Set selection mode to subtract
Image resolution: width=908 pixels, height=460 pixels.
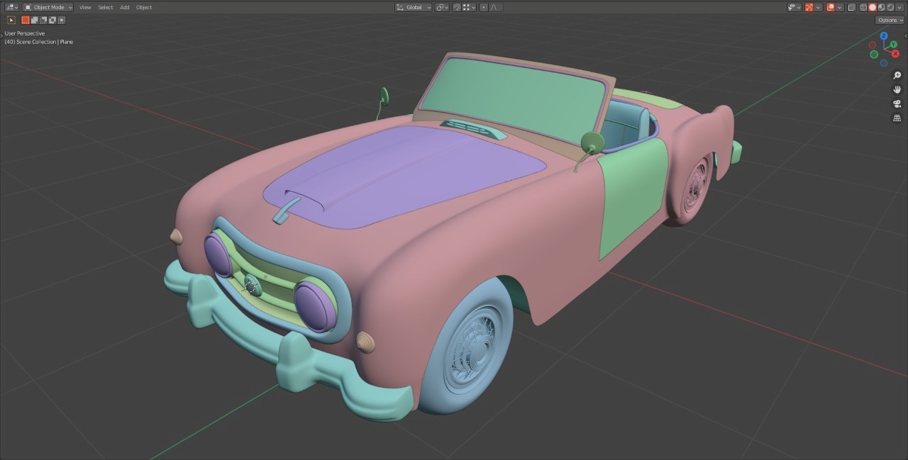click(x=43, y=20)
